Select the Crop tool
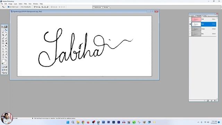 (x=3, y=35)
